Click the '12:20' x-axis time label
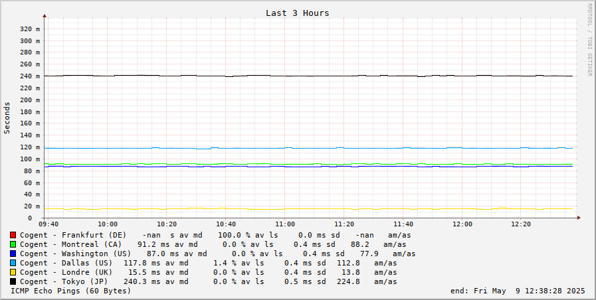This screenshot has height=300, width=596. pyautogui.click(x=521, y=224)
